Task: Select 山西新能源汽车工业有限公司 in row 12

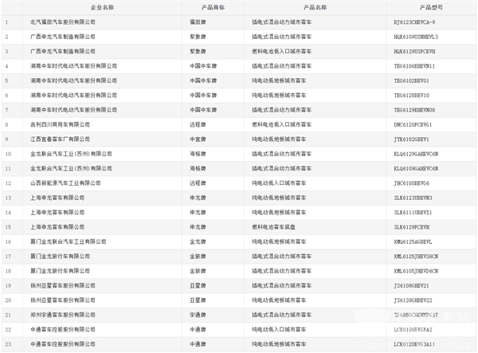Action: pos(65,182)
